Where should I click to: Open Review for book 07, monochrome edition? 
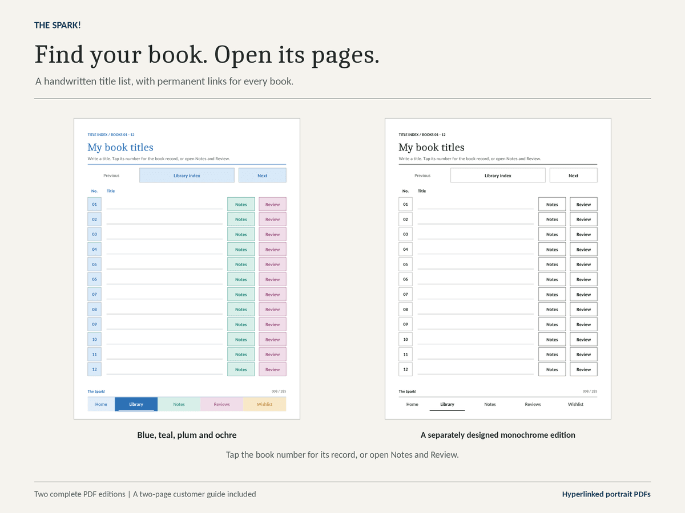point(583,295)
